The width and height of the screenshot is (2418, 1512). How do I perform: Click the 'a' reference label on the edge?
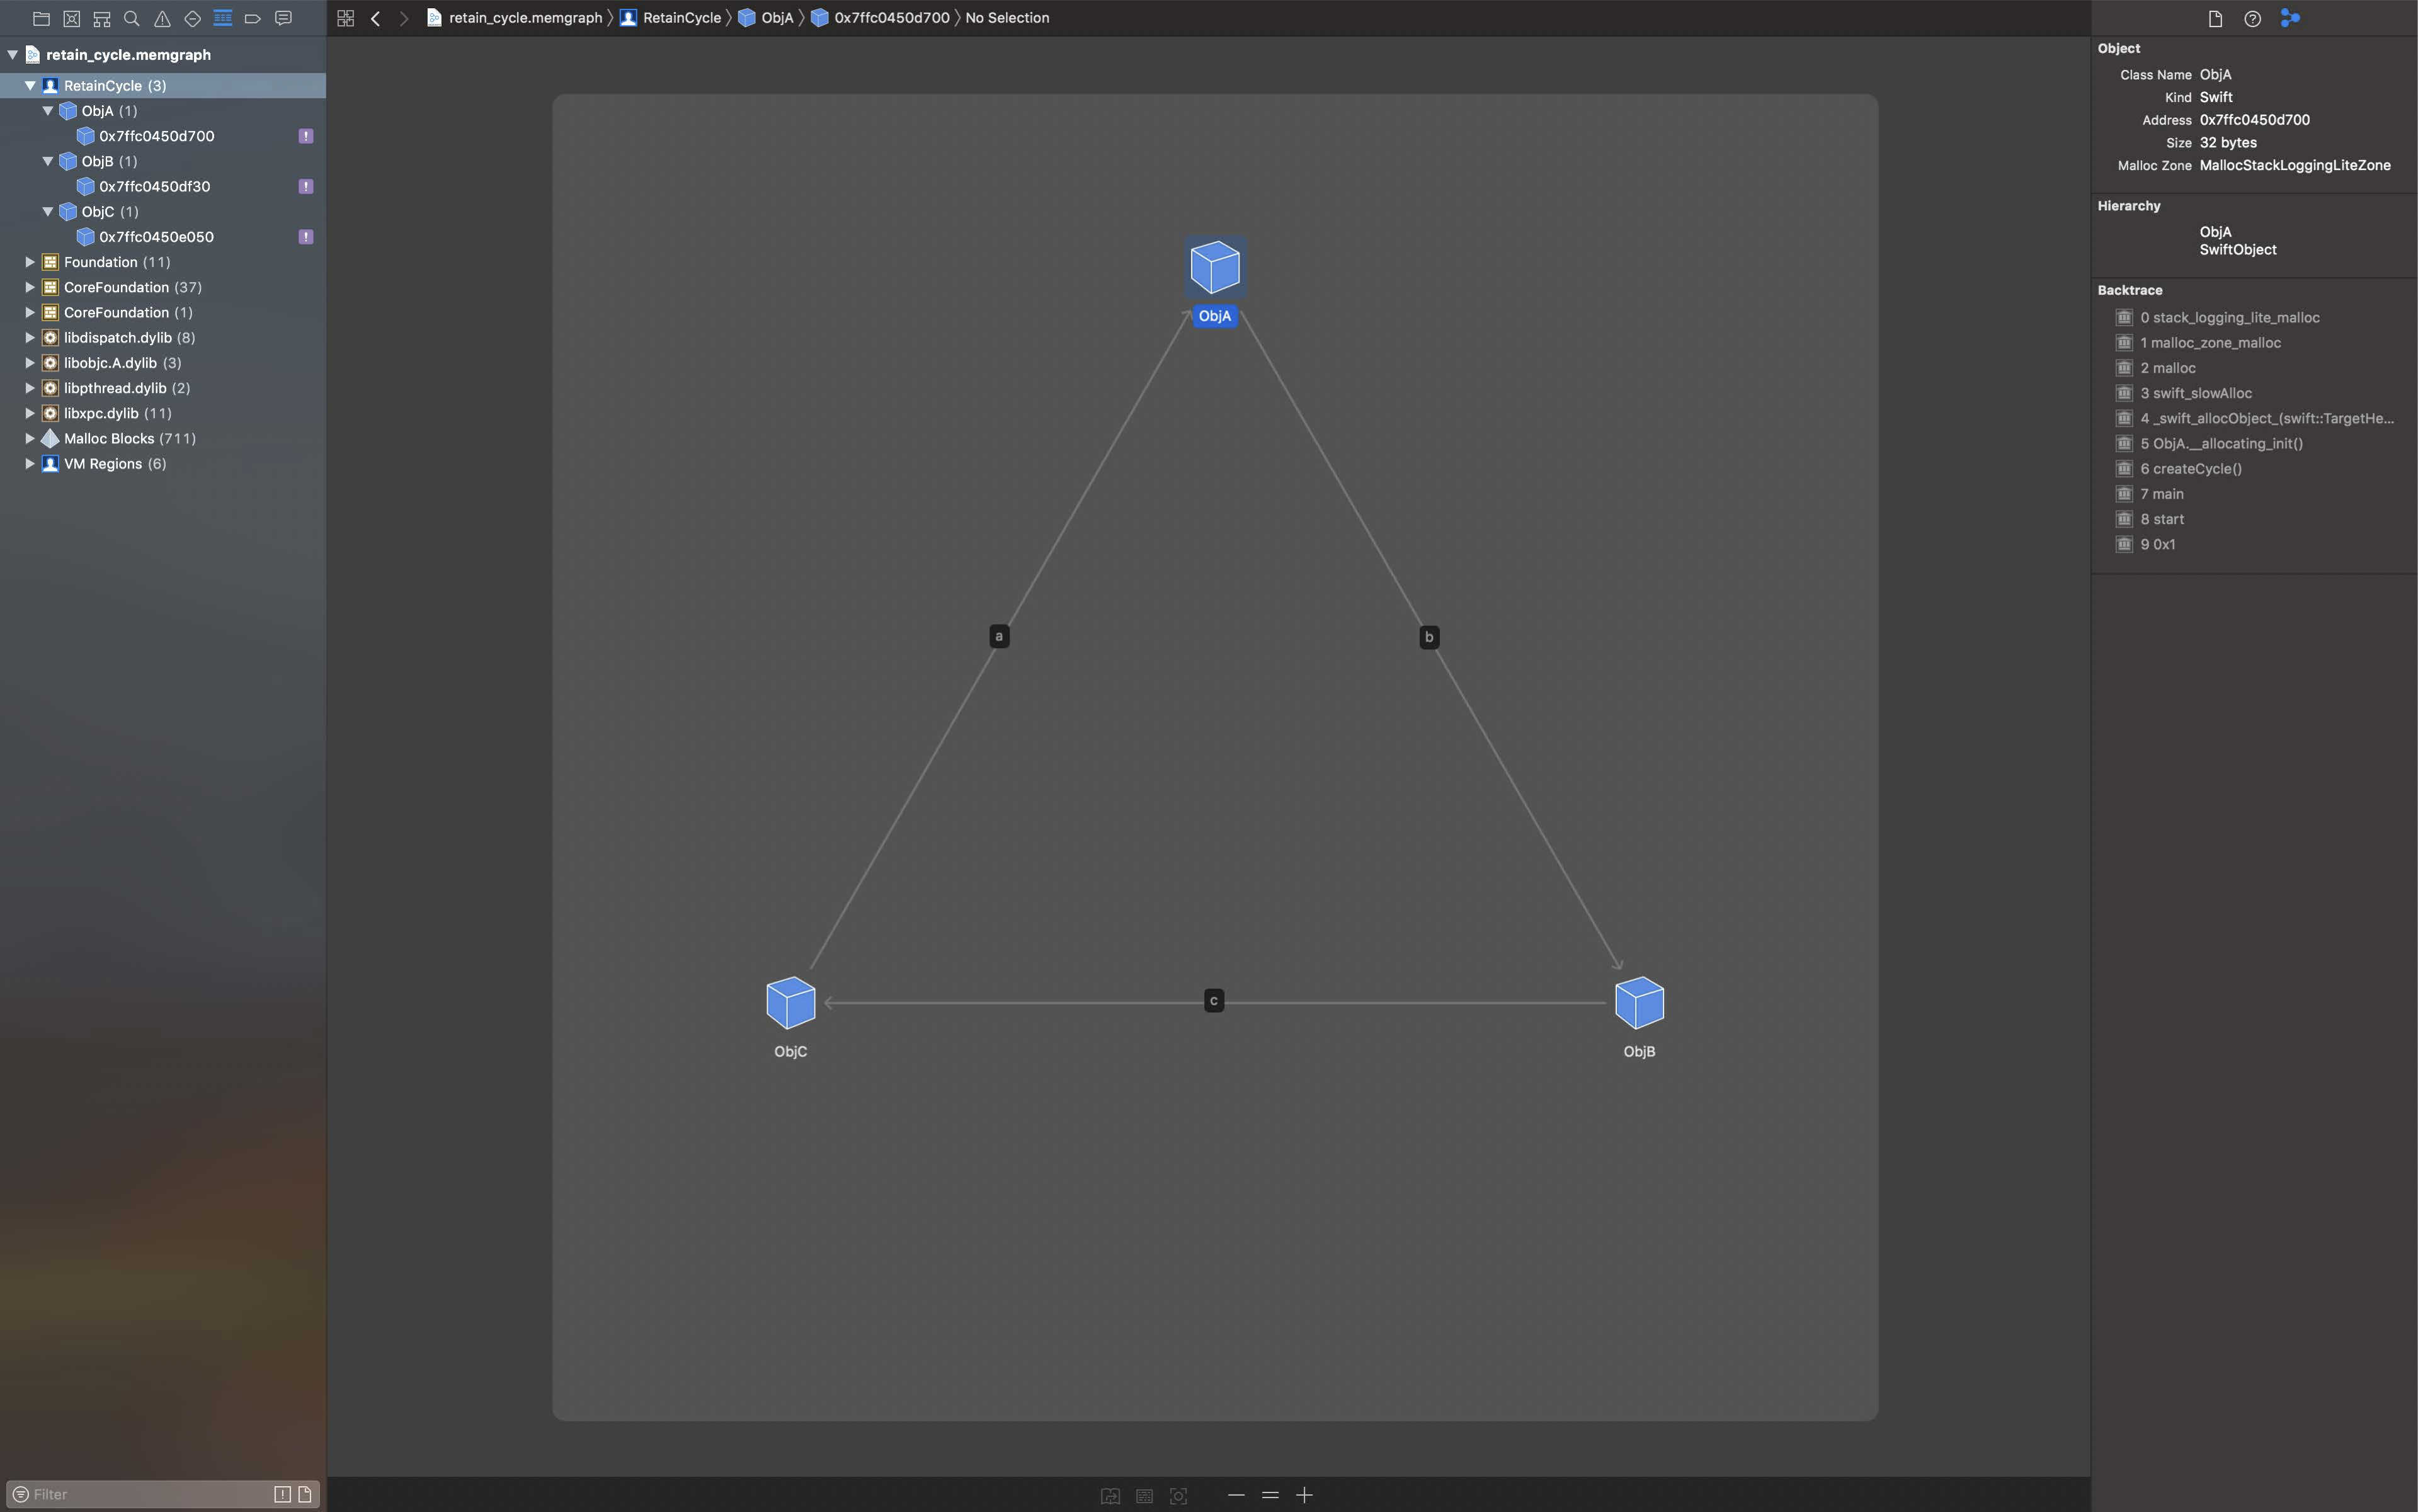click(x=999, y=636)
